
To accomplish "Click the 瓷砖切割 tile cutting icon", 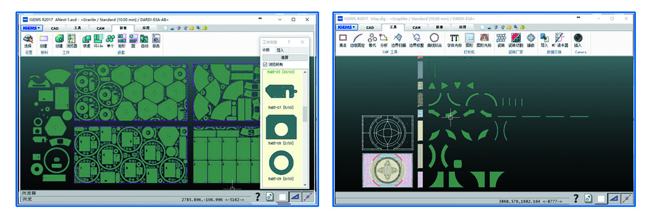I will click(515, 41).
